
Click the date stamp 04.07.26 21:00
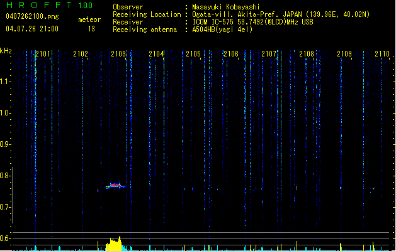point(32,29)
